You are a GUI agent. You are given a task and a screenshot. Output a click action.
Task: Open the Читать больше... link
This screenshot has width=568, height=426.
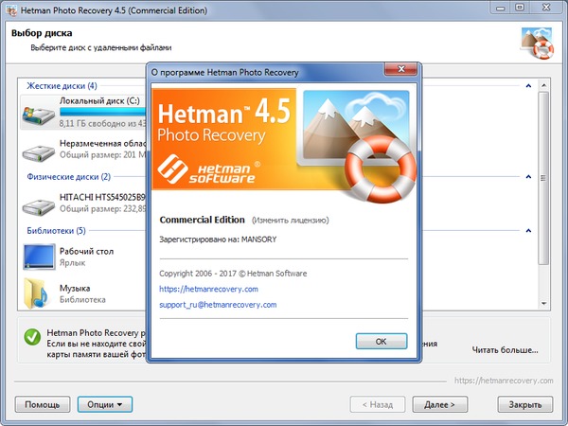505,350
